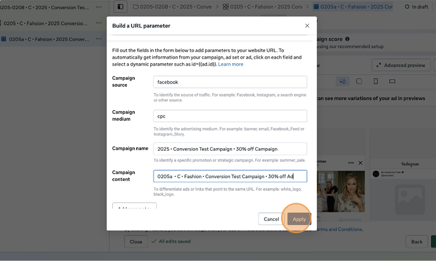The height and width of the screenshot is (261, 436).
Task: Open the Learn more link
Action: [231, 64]
